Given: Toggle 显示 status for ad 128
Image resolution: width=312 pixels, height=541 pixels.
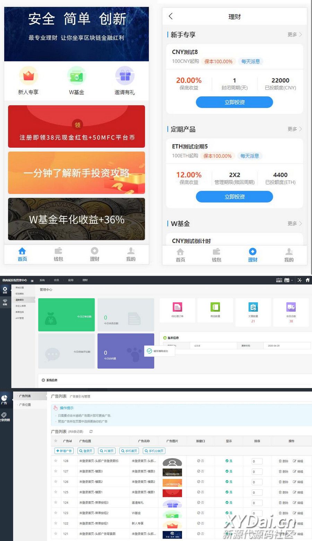Looking at the screenshot, I should tap(229, 461).
